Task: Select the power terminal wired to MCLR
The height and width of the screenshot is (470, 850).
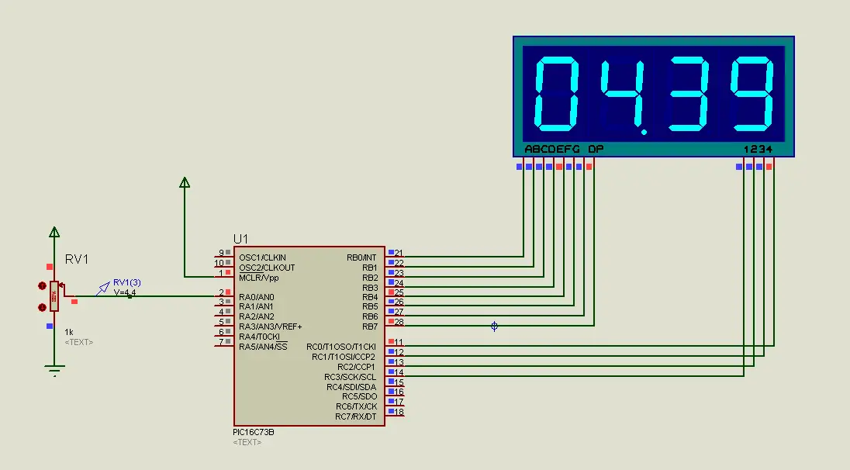Action: point(185,183)
